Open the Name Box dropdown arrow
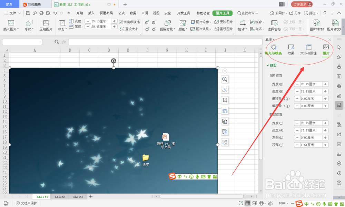The image size is (345, 207). point(41,42)
